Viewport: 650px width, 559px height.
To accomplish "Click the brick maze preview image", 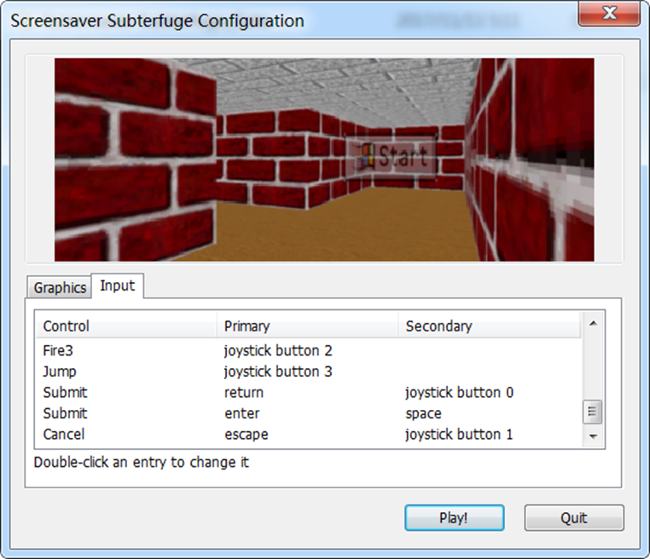I will 324,159.
